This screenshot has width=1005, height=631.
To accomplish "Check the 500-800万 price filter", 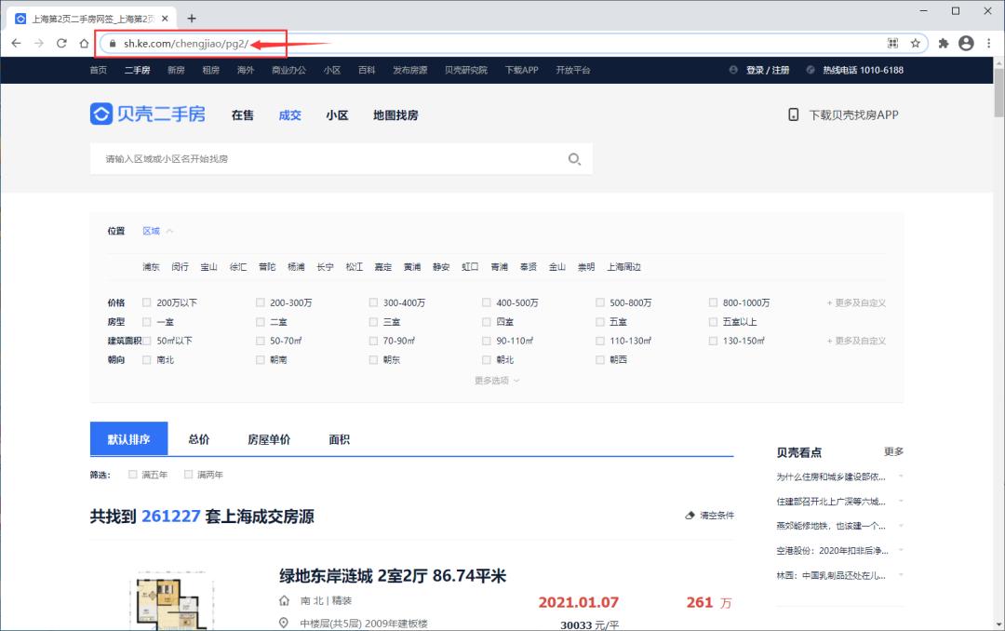I will tap(600, 302).
